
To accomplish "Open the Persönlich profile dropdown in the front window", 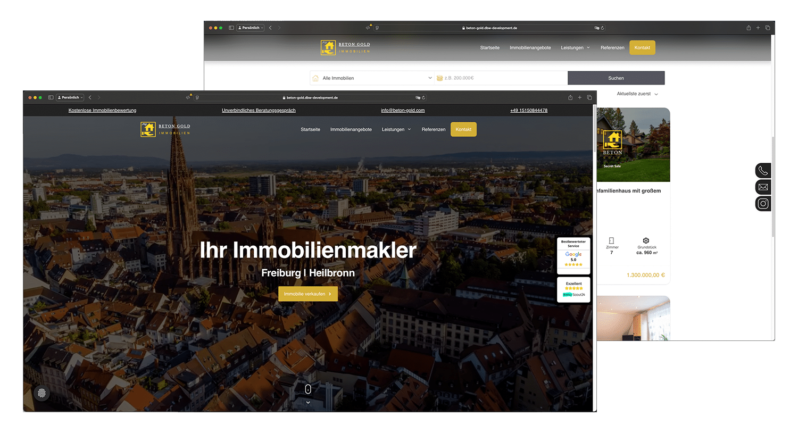I will [x=71, y=97].
